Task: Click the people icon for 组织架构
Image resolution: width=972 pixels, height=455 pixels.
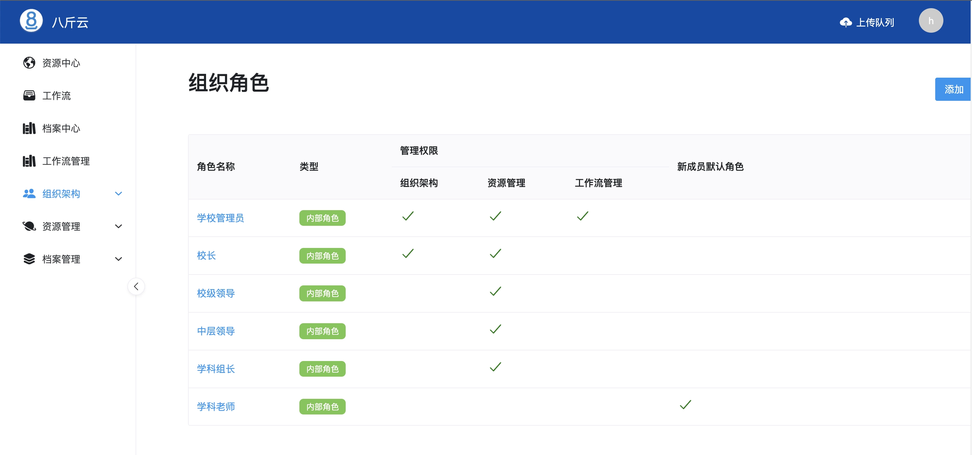Action: pyautogui.click(x=29, y=193)
